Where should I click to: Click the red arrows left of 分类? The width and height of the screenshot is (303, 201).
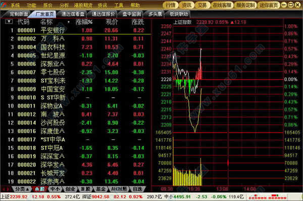coord(6,189)
